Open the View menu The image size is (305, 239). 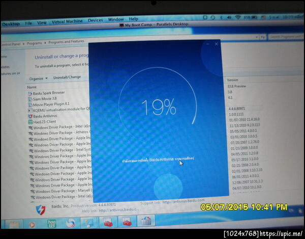[42, 22]
